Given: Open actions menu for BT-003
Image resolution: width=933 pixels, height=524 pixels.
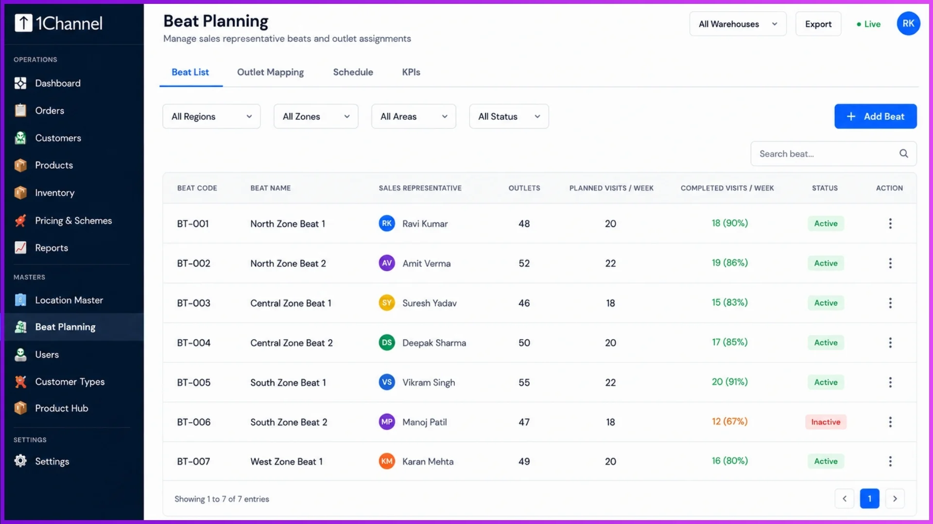Looking at the screenshot, I should 890,303.
